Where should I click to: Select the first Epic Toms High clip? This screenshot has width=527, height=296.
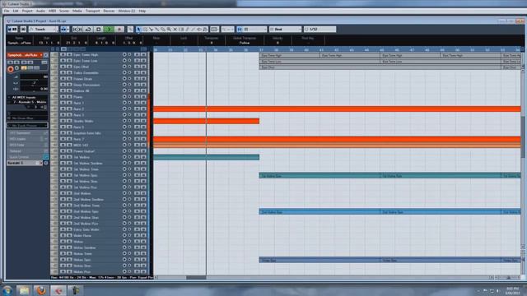pyautogui.click(x=289, y=55)
